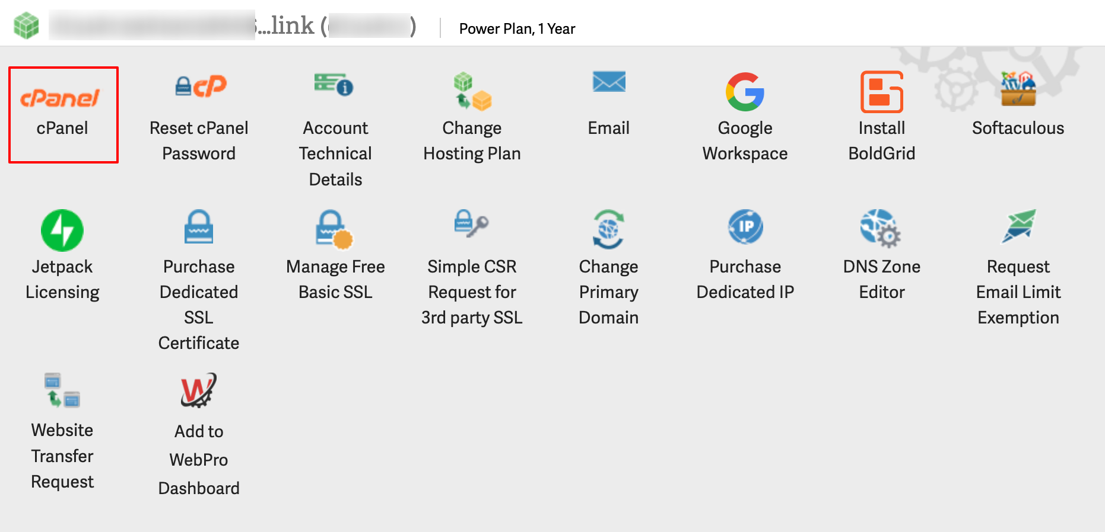Open Manage Free Basic SSL icon
The height and width of the screenshot is (532, 1105).
tap(334, 229)
